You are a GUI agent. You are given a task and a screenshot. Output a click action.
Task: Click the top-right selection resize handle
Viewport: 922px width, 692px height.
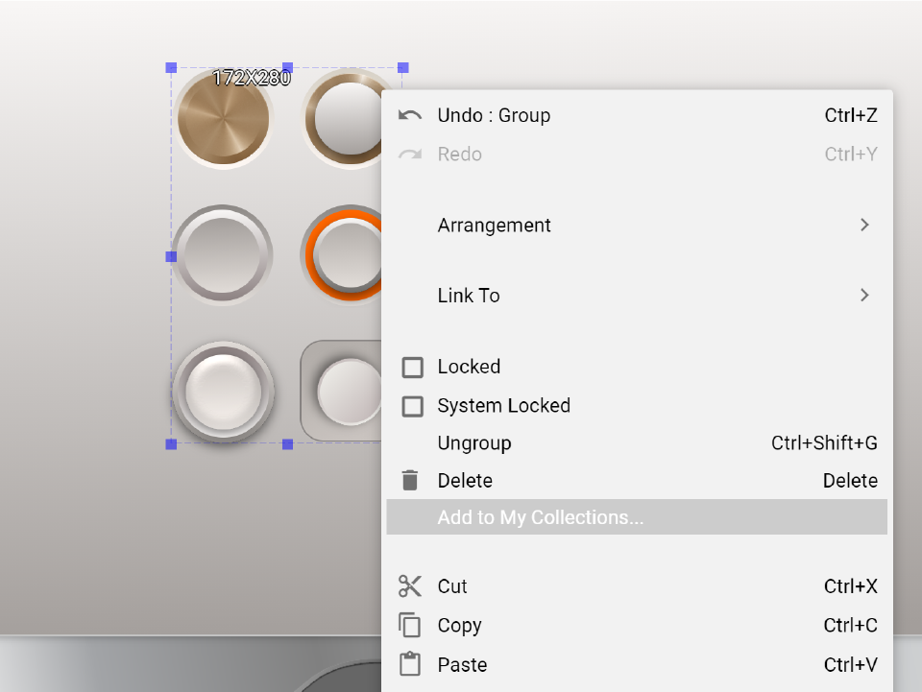click(x=403, y=68)
